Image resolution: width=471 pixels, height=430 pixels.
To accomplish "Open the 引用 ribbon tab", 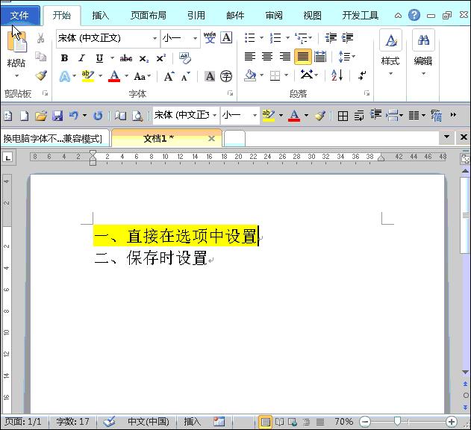I will click(x=196, y=15).
